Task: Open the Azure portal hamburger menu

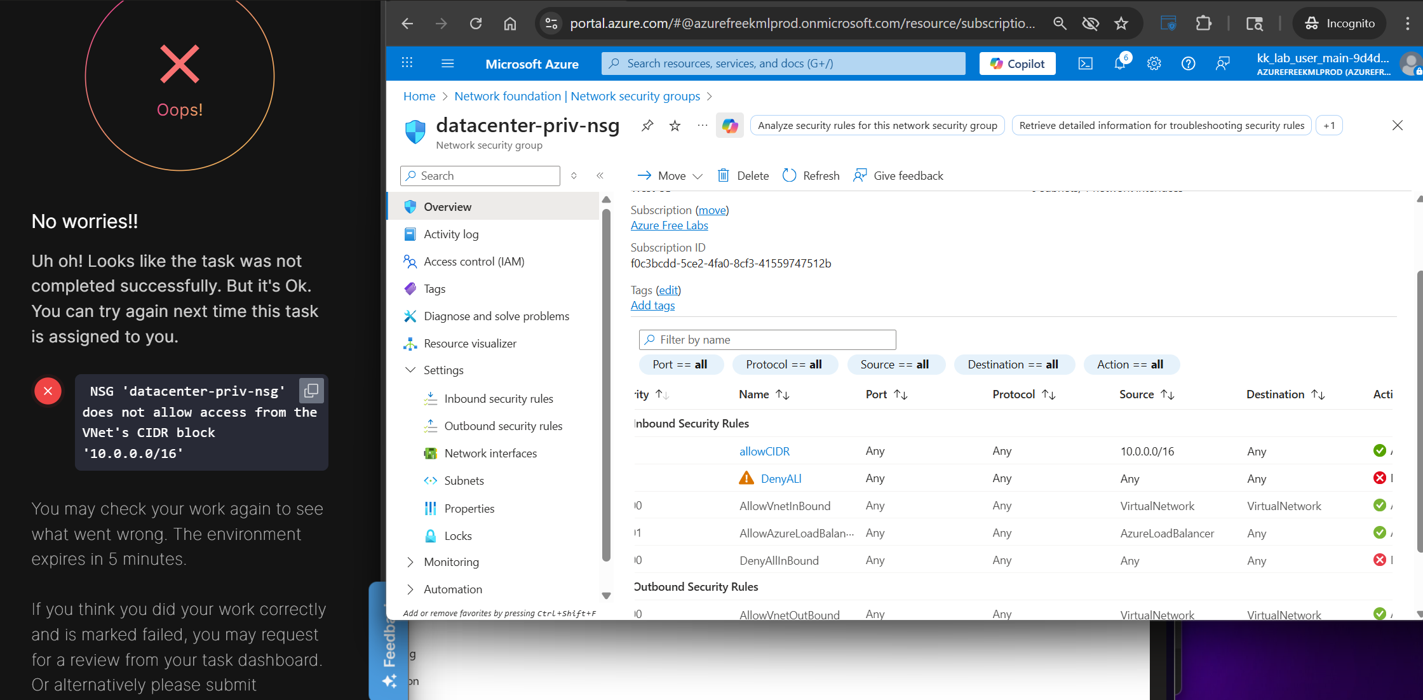Action: (x=447, y=64)
